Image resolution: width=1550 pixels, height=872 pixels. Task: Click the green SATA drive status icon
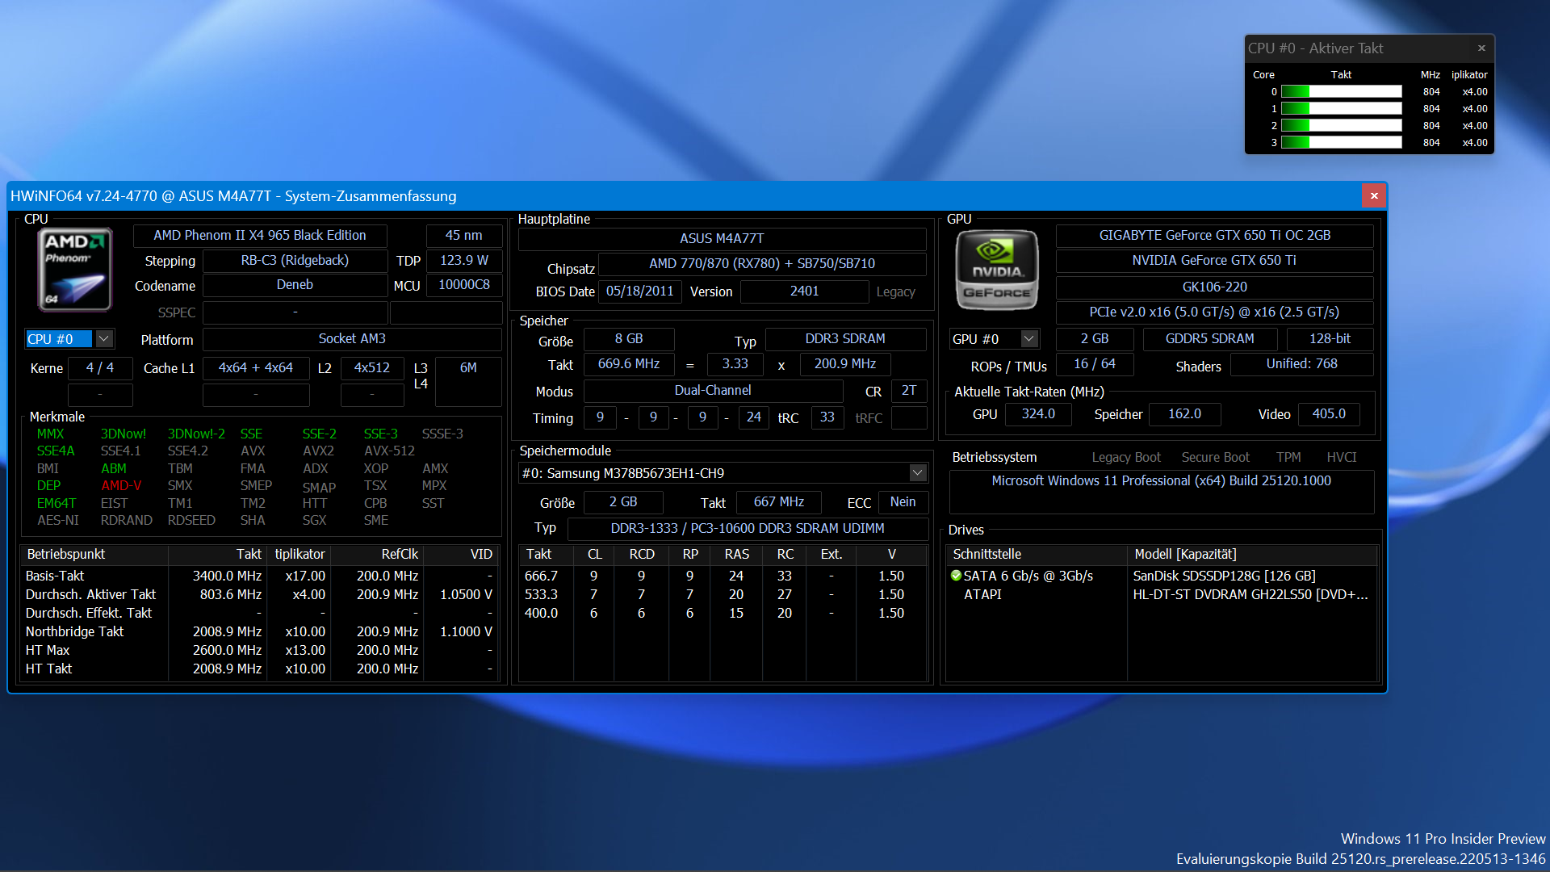[957, 576]
